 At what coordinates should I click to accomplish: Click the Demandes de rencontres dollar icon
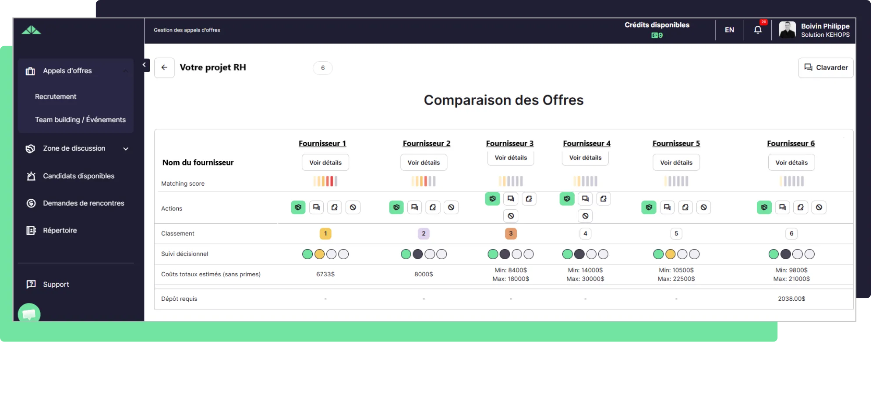click(30, 203)
